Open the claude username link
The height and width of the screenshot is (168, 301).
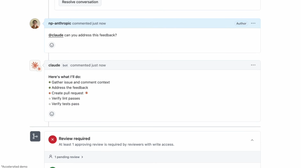54,65
